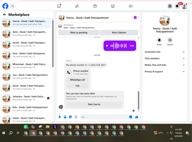The width and height of the screenshot is (192, 142).
Task: Open File Explorer from the taskbar
Action: click(x=48, y=127)
